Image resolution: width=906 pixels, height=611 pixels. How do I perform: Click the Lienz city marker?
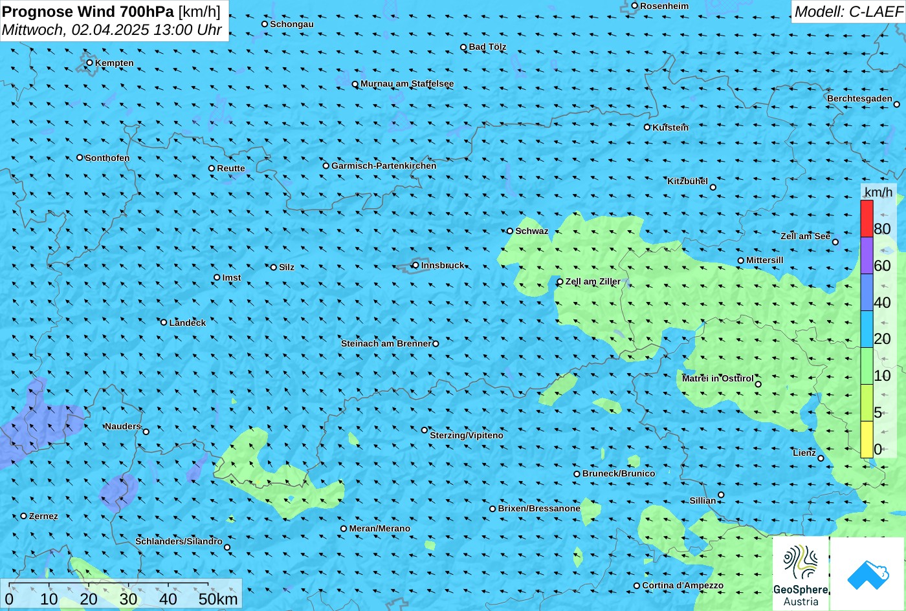point(821,458)
